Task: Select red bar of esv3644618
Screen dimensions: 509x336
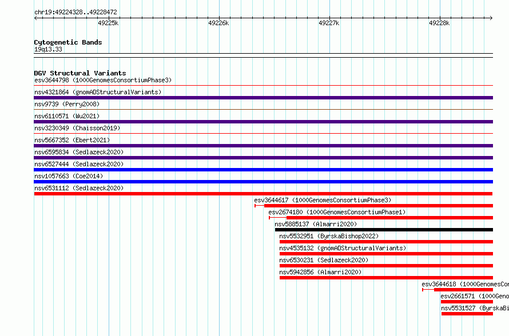Action: pos(464,290)
